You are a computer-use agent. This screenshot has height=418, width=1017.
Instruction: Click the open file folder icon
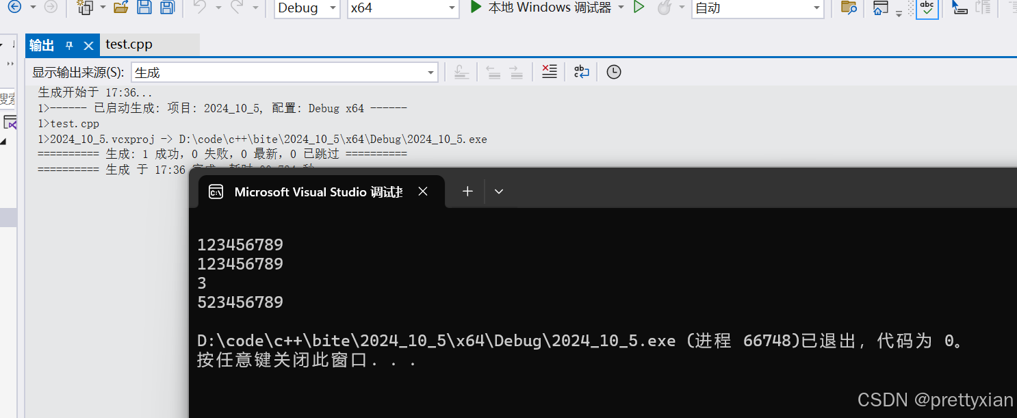(121, 8)
